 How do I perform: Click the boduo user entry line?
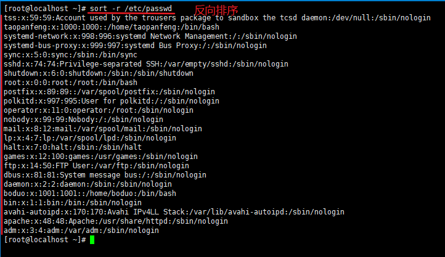(x=90, y=194)
